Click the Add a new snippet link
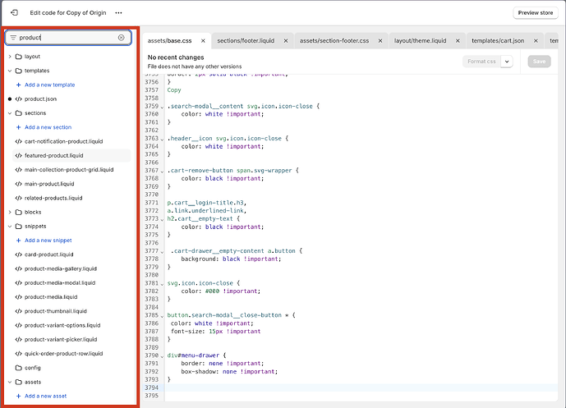Viewport: 566px width, 408px height. (48, 241)
